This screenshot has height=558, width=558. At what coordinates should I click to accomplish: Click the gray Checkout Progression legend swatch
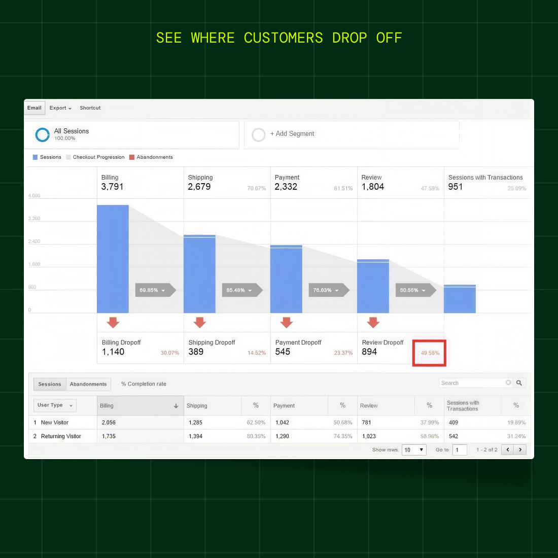[68, 157]
